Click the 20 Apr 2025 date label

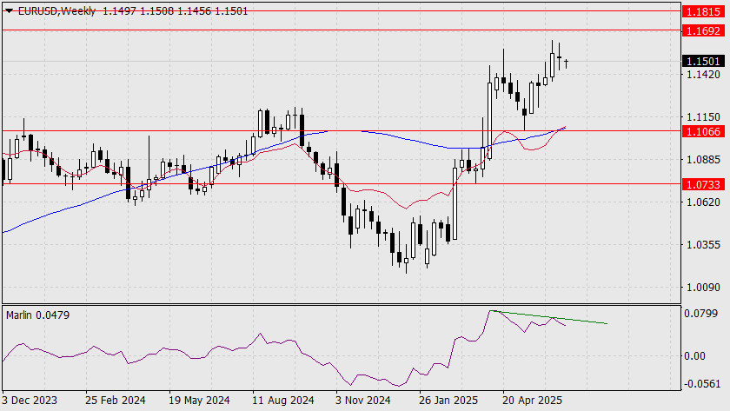coord(532,401)
